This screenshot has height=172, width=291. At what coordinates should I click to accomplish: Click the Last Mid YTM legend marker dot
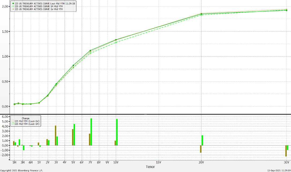tap(13, 3)
